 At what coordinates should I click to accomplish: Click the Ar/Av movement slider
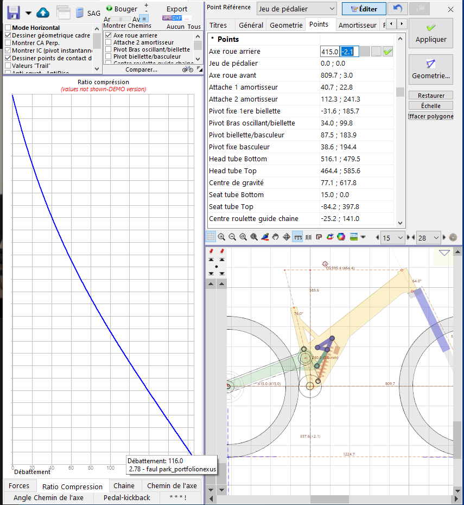pos(121,19)
